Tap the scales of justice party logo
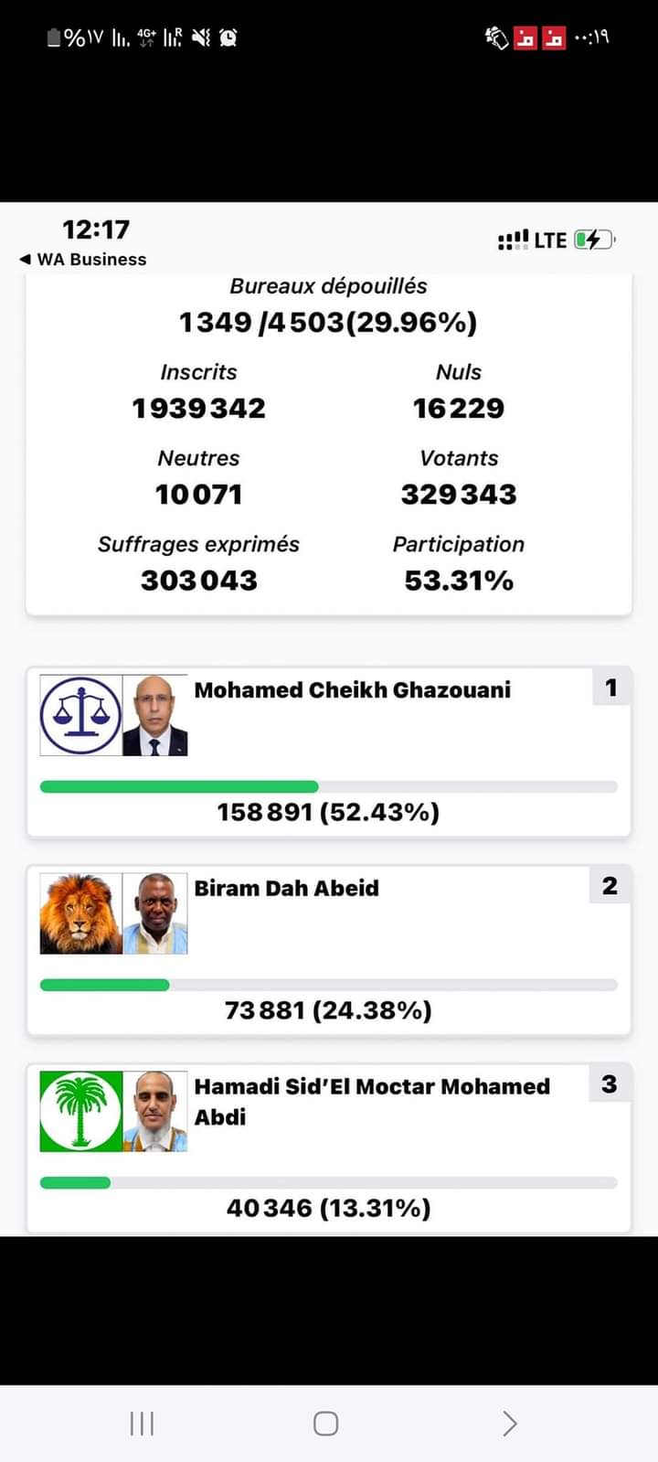The width and height of the screenshot is (658, 1462). click(x=80, y=715)
